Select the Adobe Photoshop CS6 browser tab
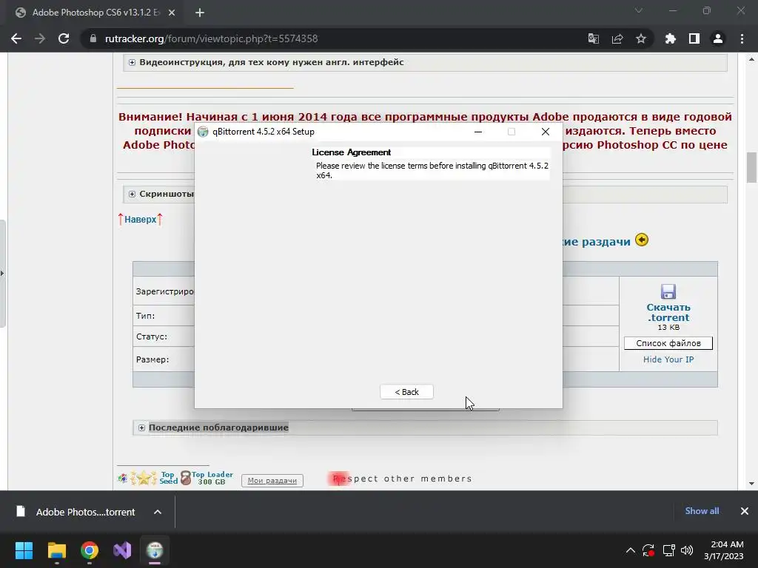Screen dimensions: 758x568 coord(95,13)
